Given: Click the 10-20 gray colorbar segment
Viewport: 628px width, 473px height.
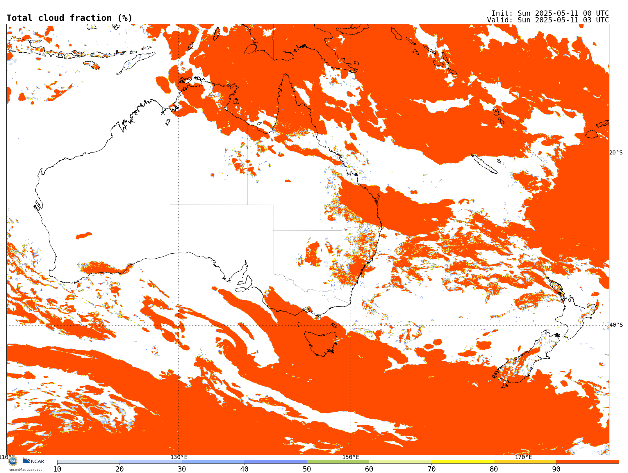Looking at the screenshot, I should 88,462.
